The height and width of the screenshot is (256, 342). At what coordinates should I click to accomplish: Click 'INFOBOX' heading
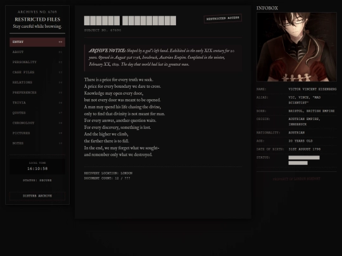pos(267,8)
